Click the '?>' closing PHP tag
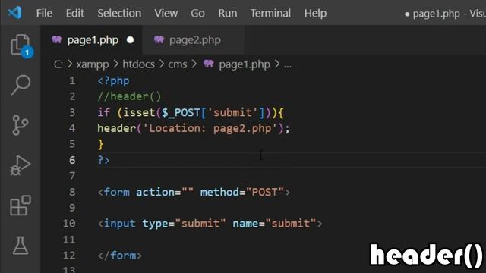The width and height of the screenshot is (486, 273). (x=103, y=160)
